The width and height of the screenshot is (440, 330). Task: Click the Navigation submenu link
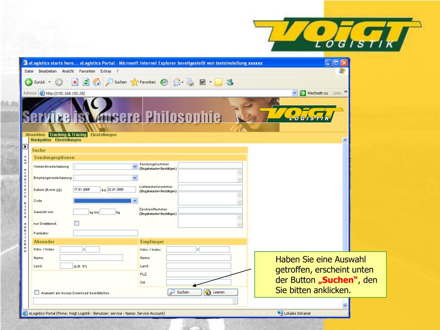pos(41,140)
